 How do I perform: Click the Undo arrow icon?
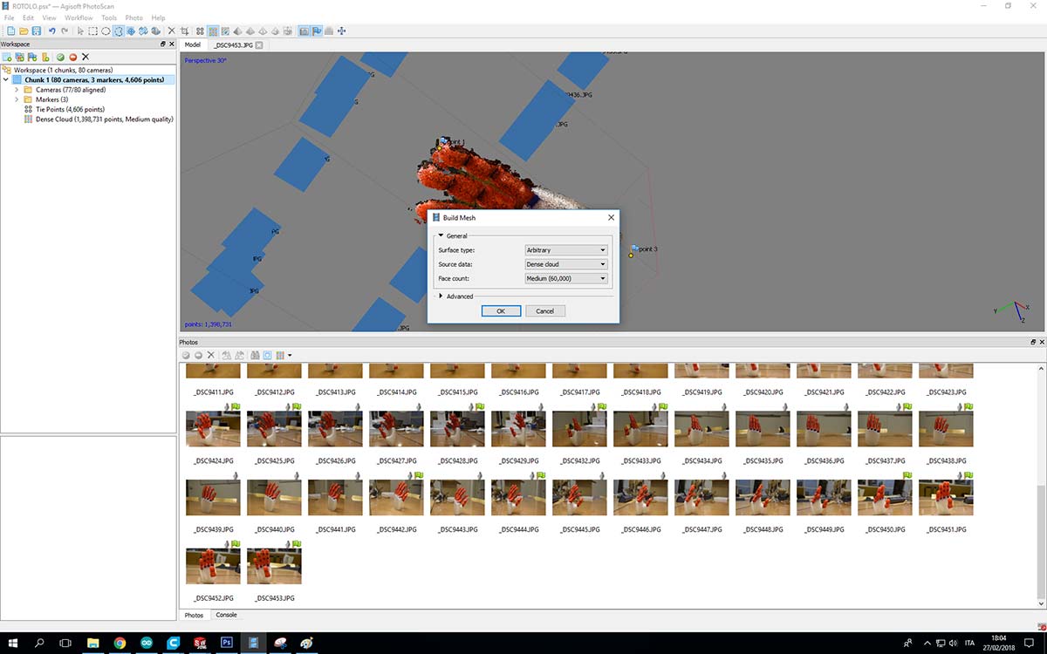tap(52, 31)
